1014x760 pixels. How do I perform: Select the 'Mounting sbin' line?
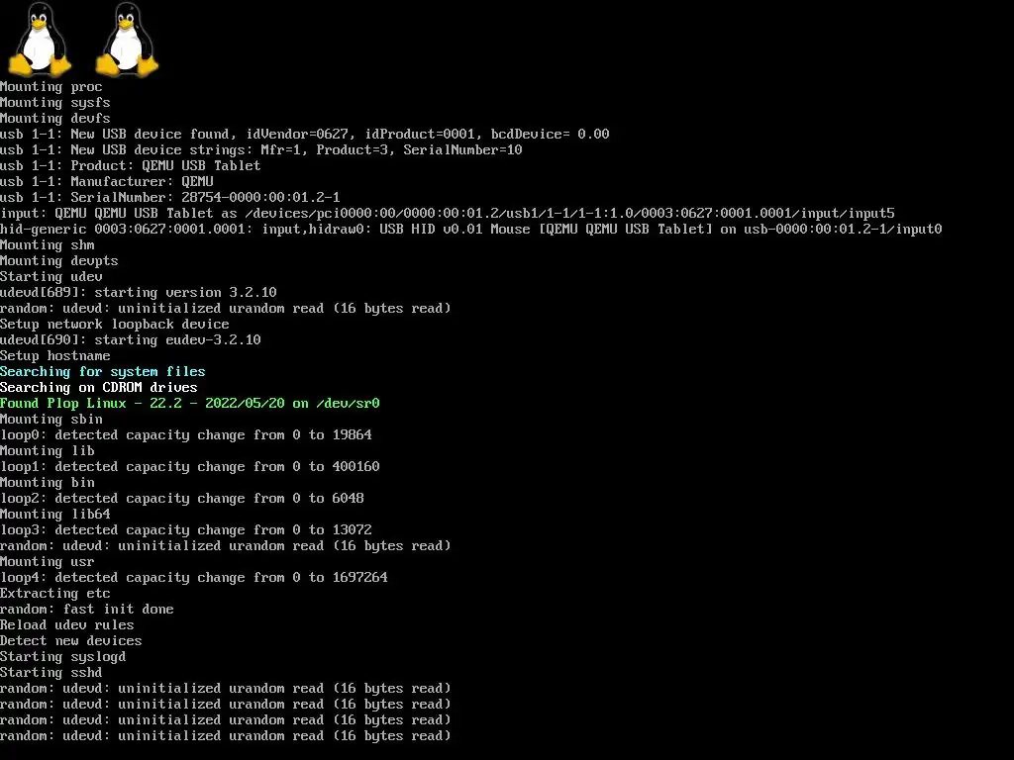click(x=51, y=420)
